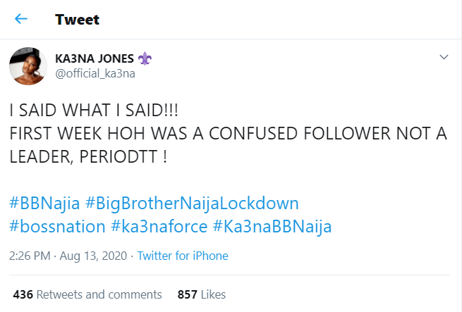Open the KA3NA JONES display name
462x312 pixels.
97,59
